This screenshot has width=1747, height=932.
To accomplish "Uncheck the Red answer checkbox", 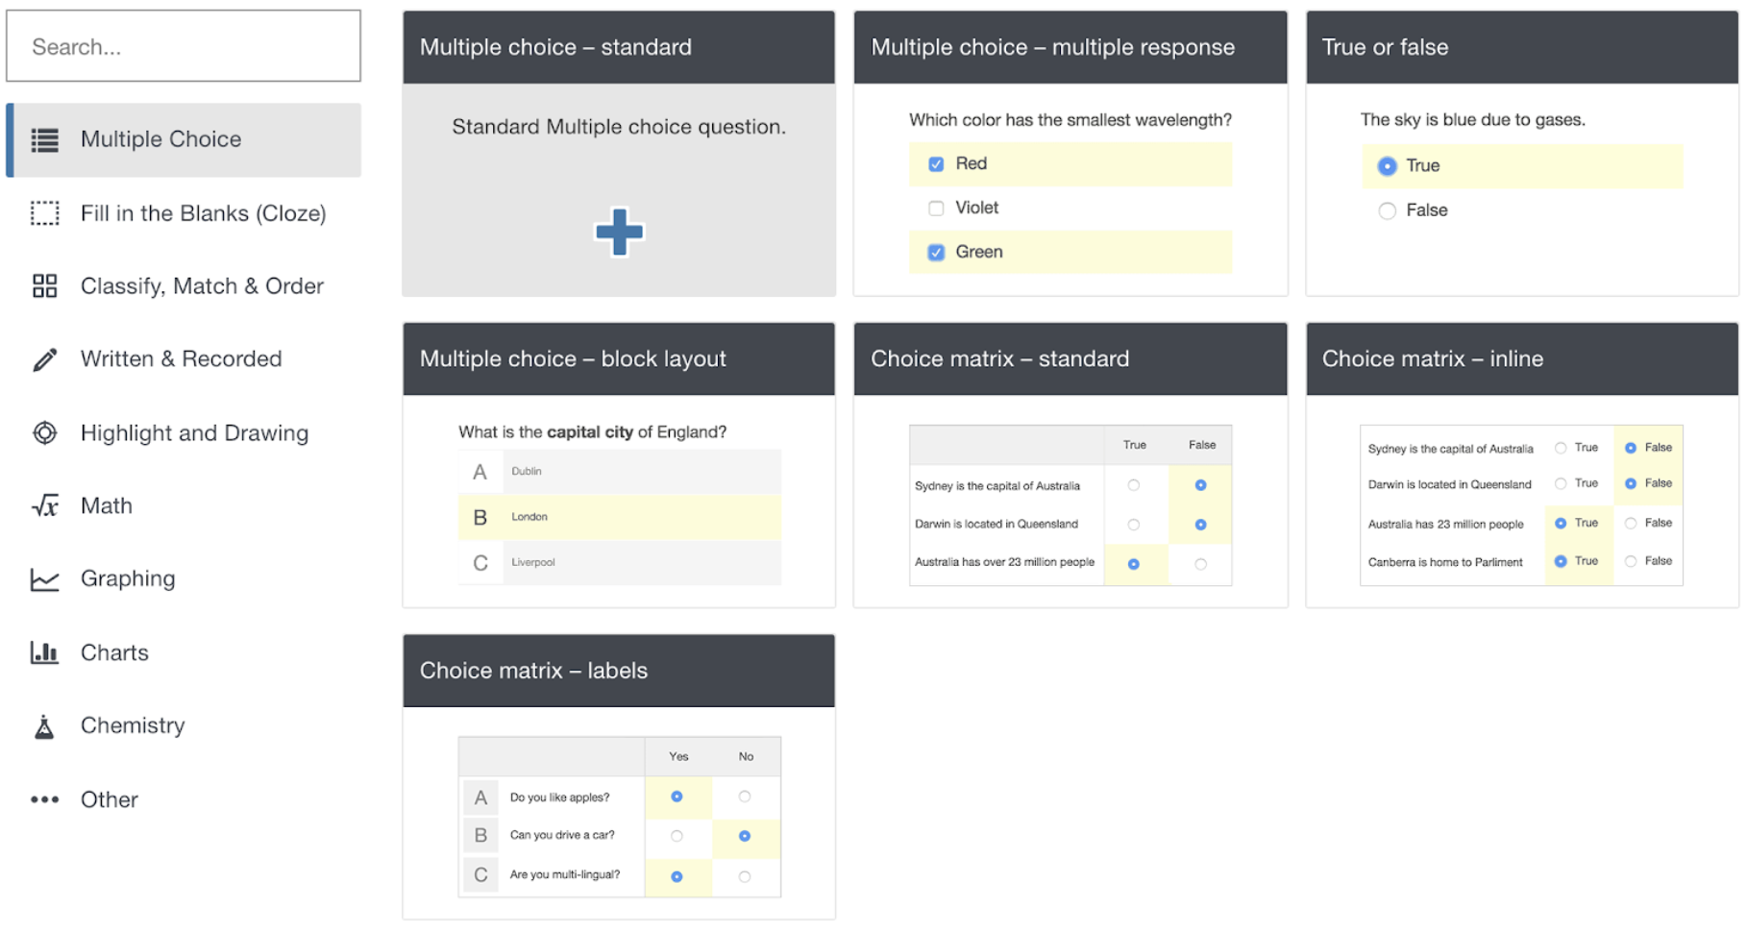I will (936, 164).
